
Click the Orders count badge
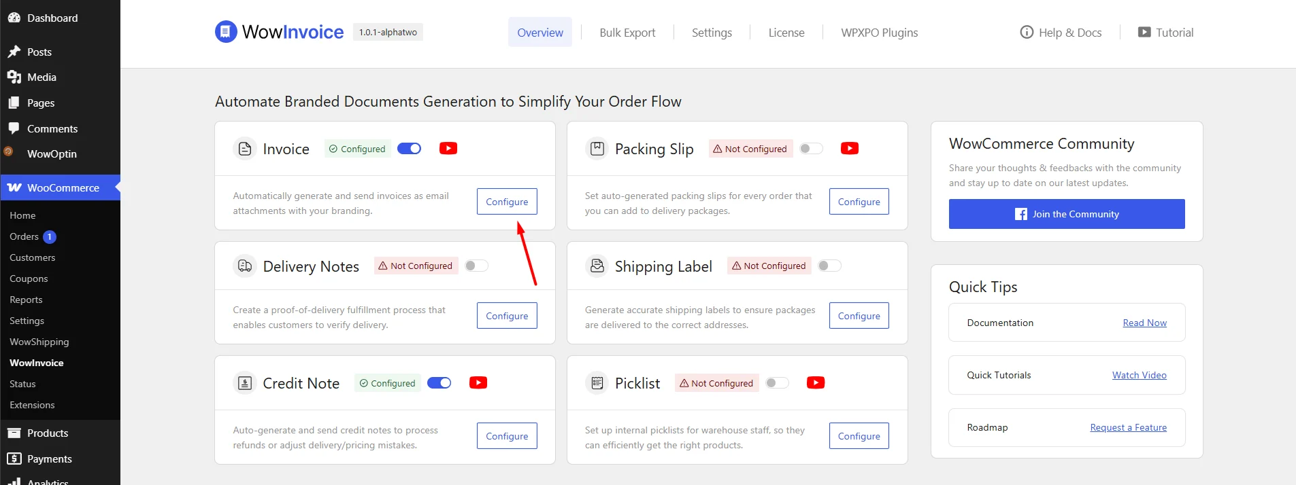pyautogui.click(x=50, y=237)
